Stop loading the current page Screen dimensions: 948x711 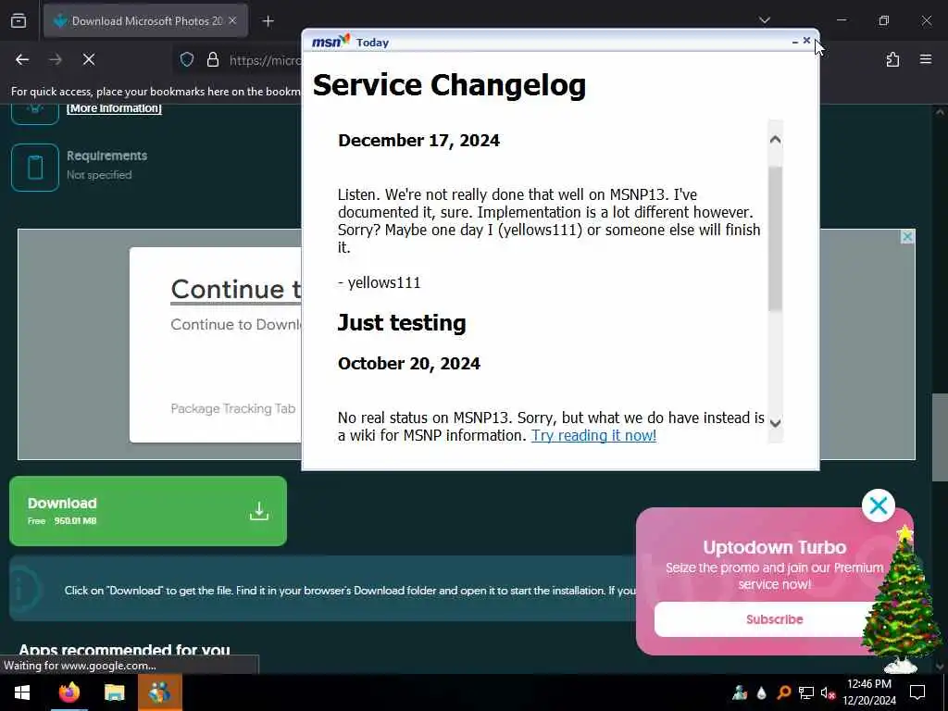point(88,59)
